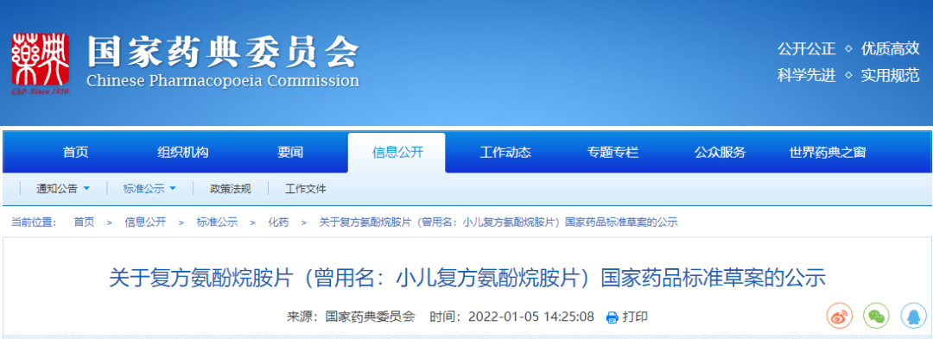
Task: Go to 标准公示 in the breadcrumb
Action: click(217, 222)
